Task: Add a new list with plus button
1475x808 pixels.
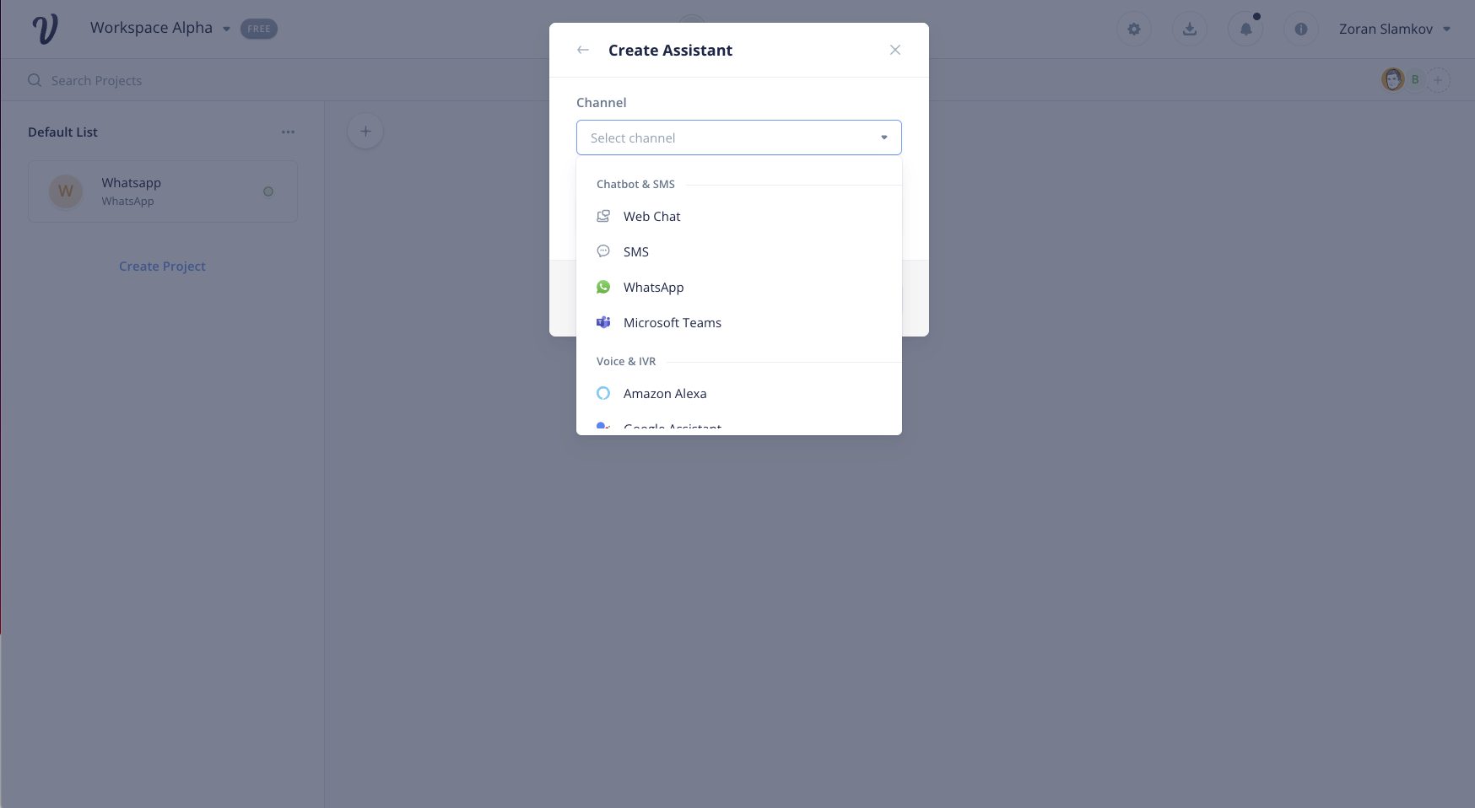Action: pos(365,132)
